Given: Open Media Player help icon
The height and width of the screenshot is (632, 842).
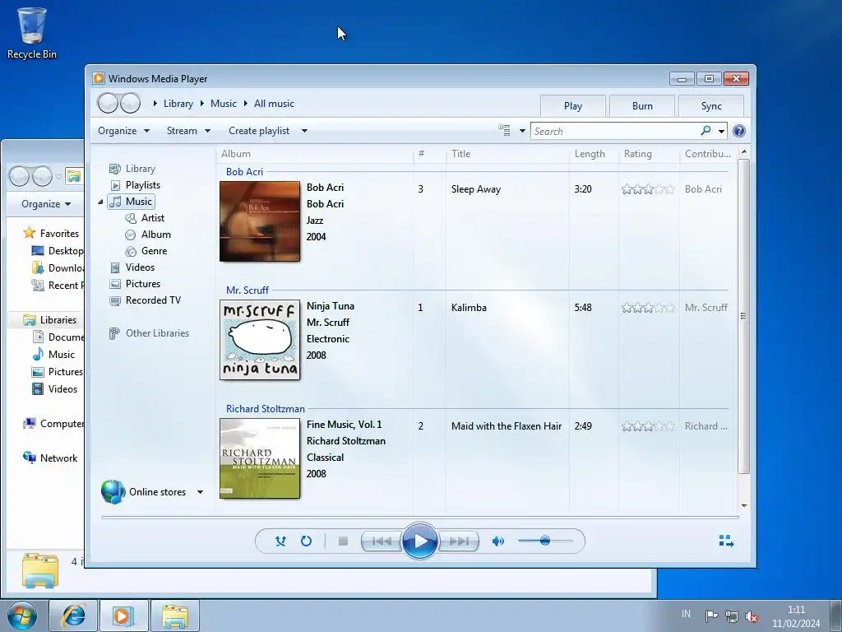Looking at the screenshot, I should [x=739, y=131].
